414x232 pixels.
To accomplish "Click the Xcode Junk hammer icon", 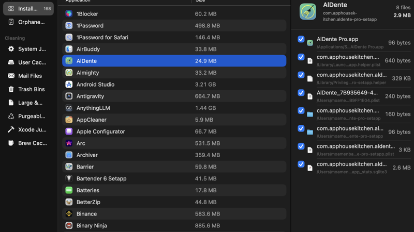I will (11, 129).
